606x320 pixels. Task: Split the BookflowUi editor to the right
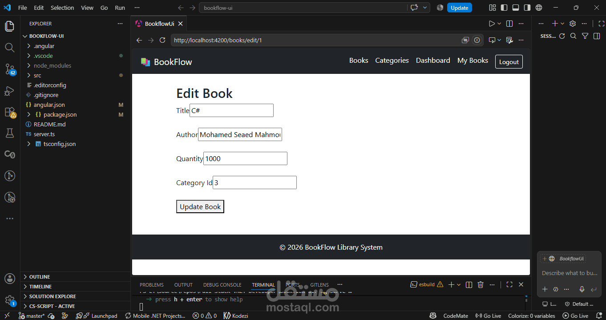point(509,24)
